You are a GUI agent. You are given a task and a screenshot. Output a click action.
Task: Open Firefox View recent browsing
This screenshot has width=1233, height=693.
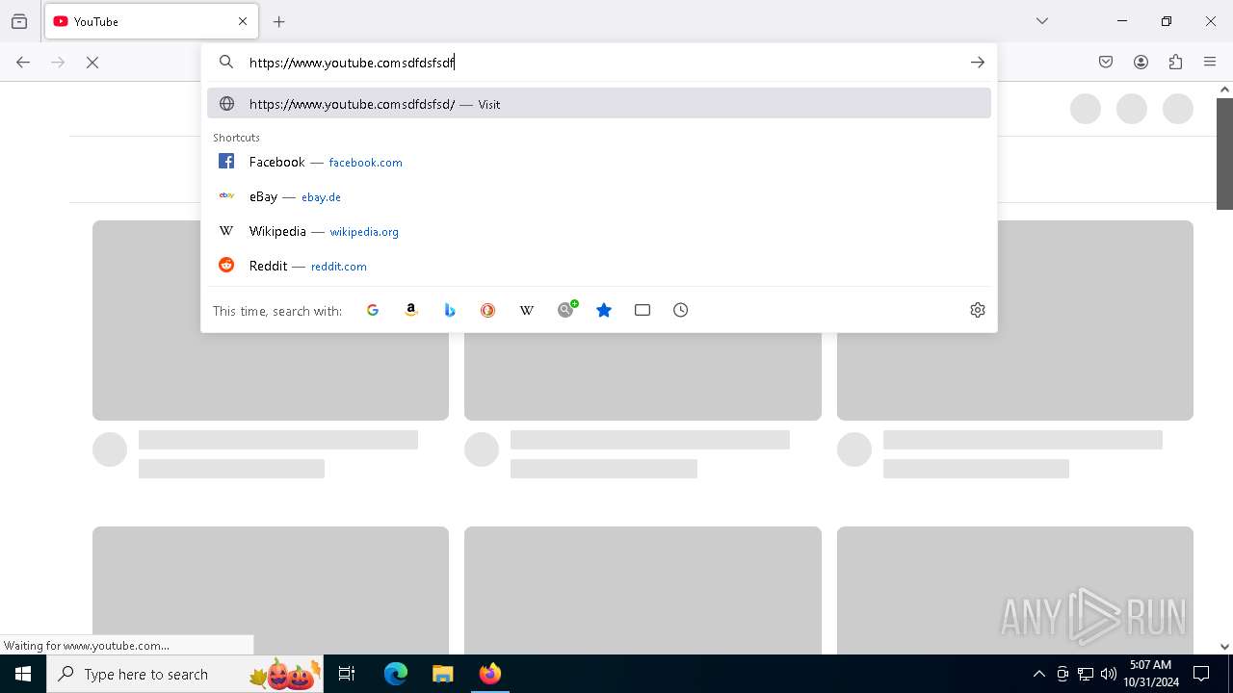[x=19, y=21]
